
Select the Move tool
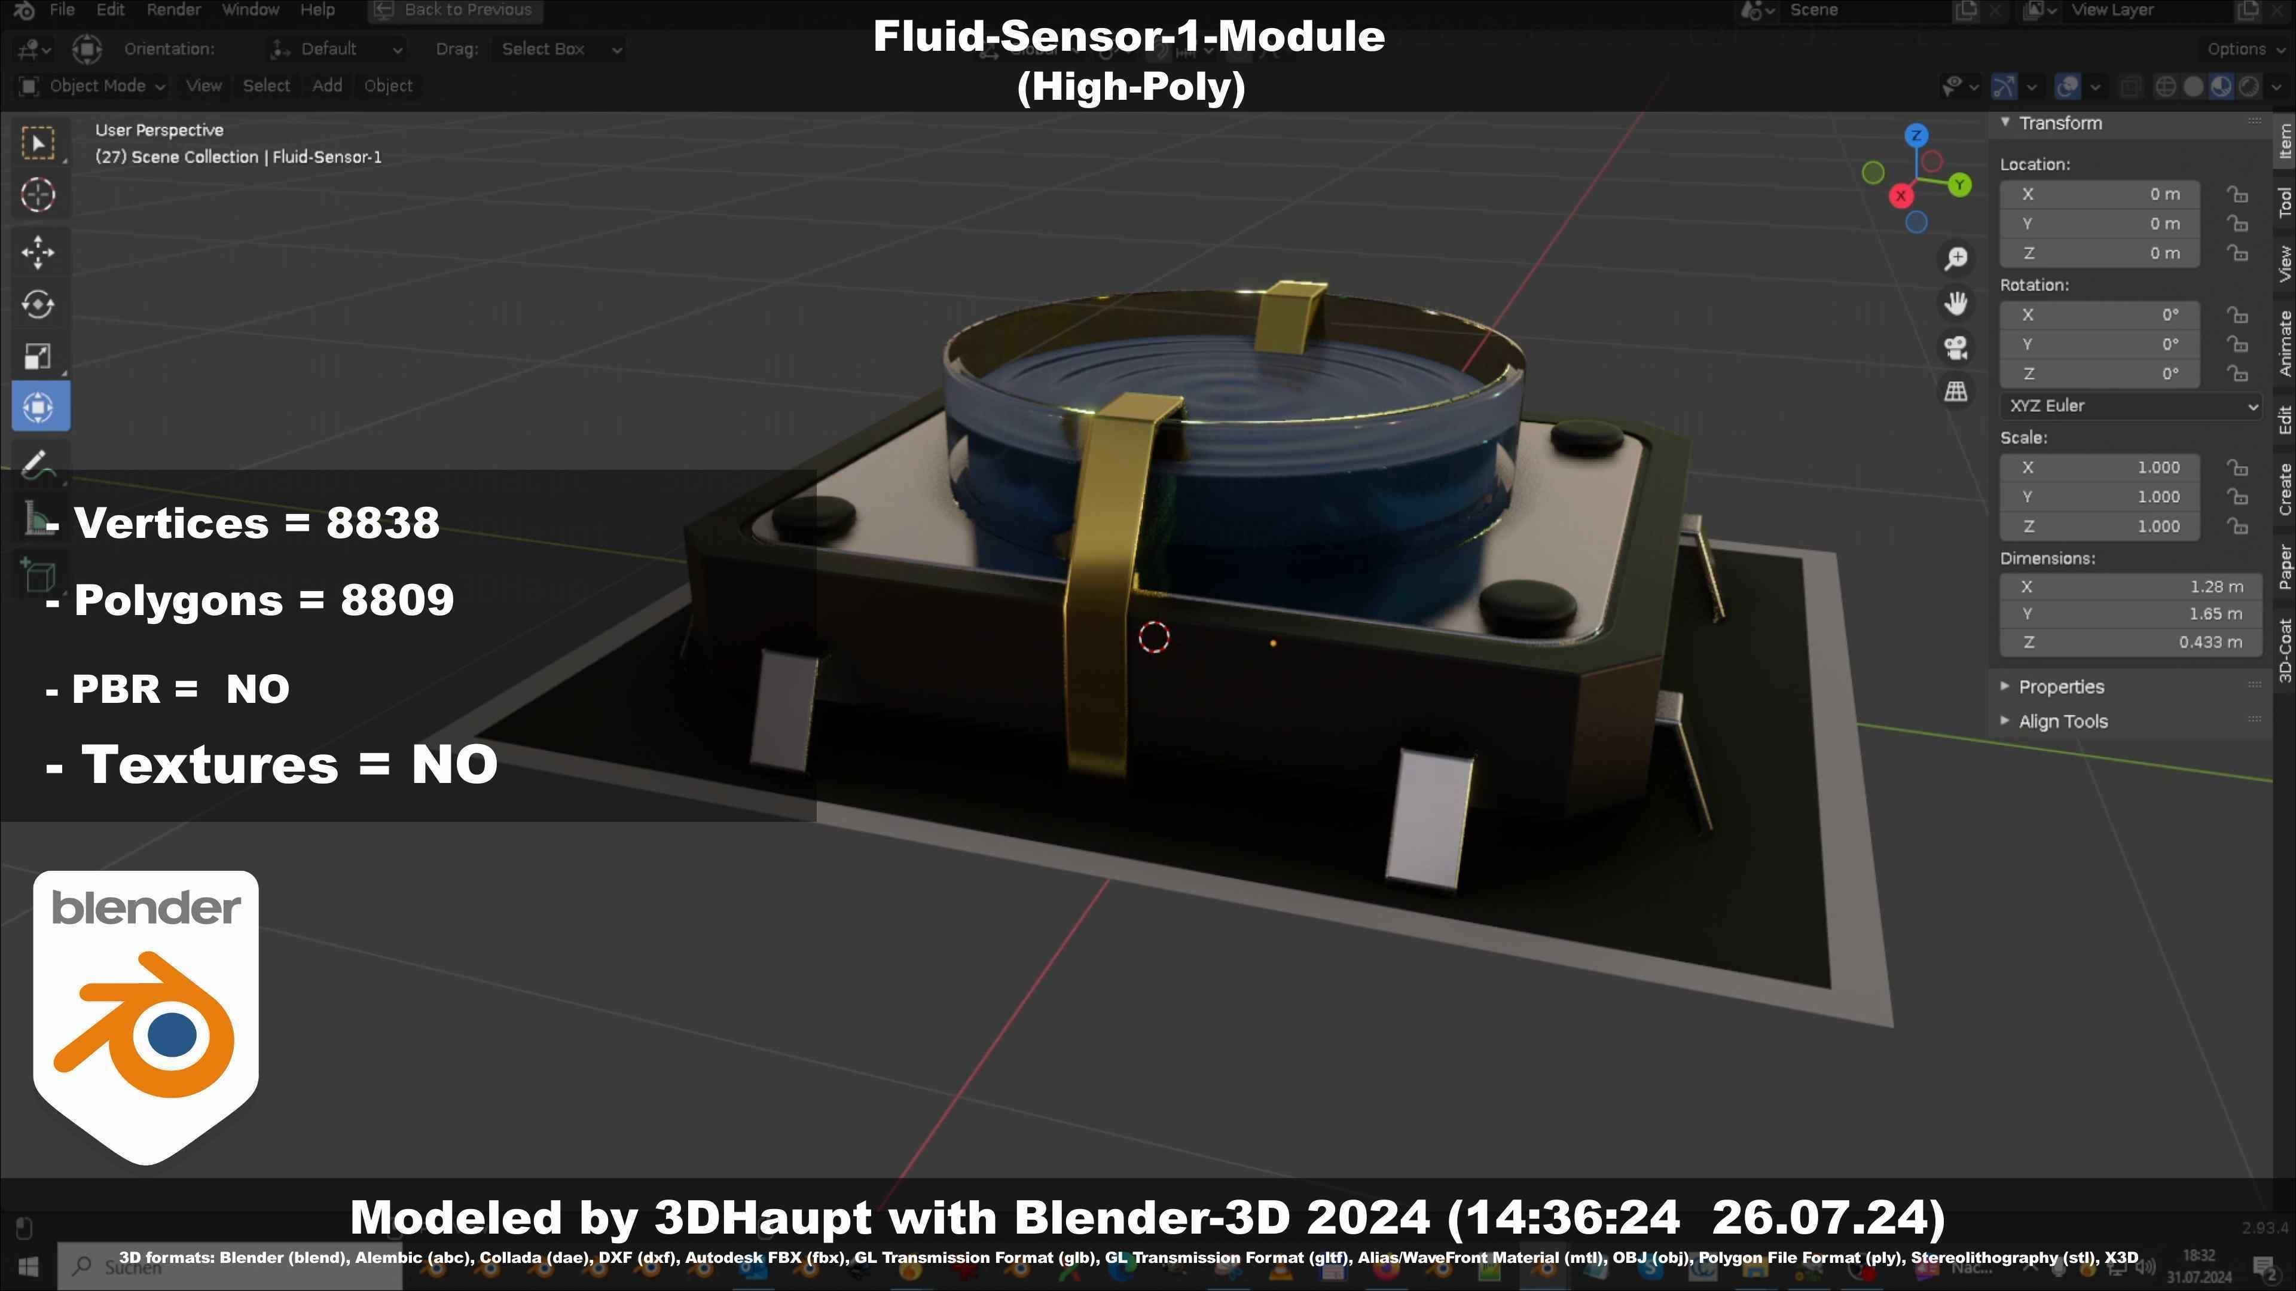point(38,253)
